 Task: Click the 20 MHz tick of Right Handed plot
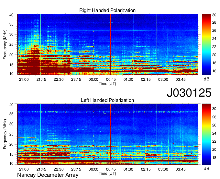point(11,55)
